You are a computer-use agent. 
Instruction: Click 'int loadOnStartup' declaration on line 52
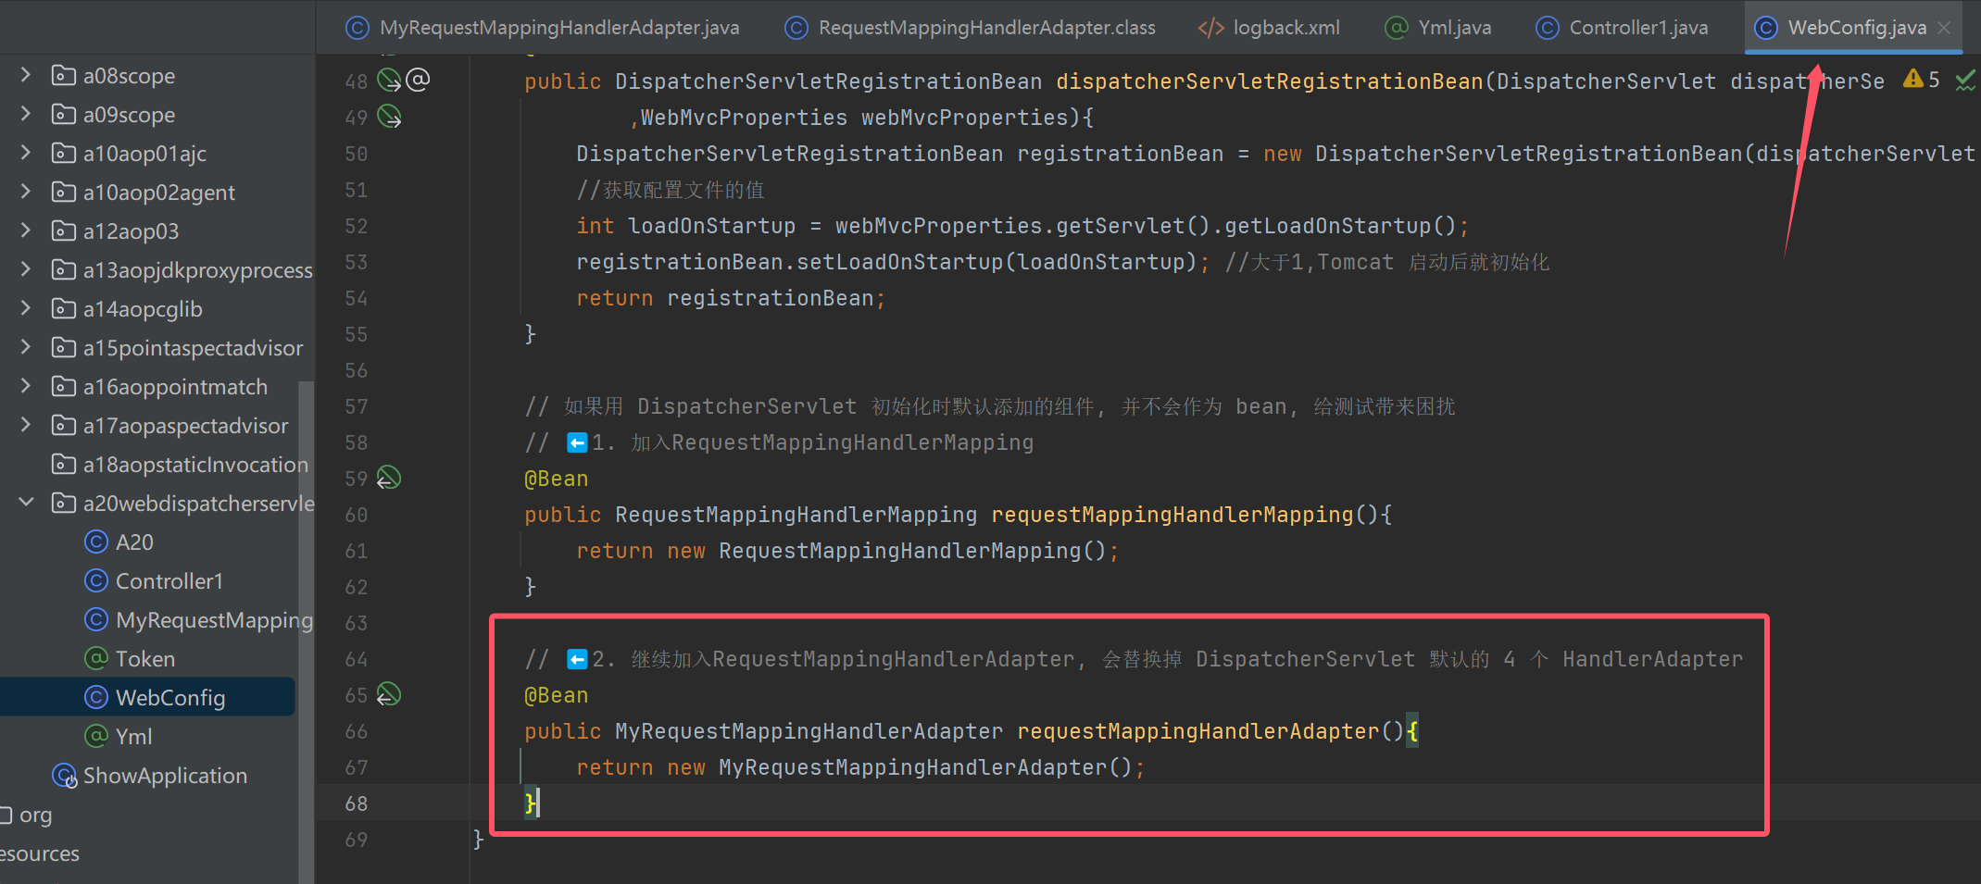click(x=685, y=226)
